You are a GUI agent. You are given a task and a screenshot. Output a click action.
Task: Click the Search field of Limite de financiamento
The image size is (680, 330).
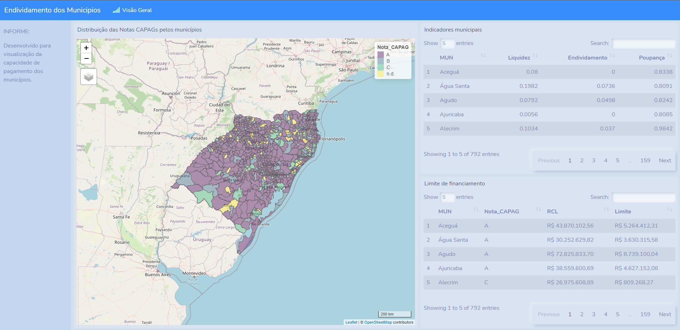point(643,197)
